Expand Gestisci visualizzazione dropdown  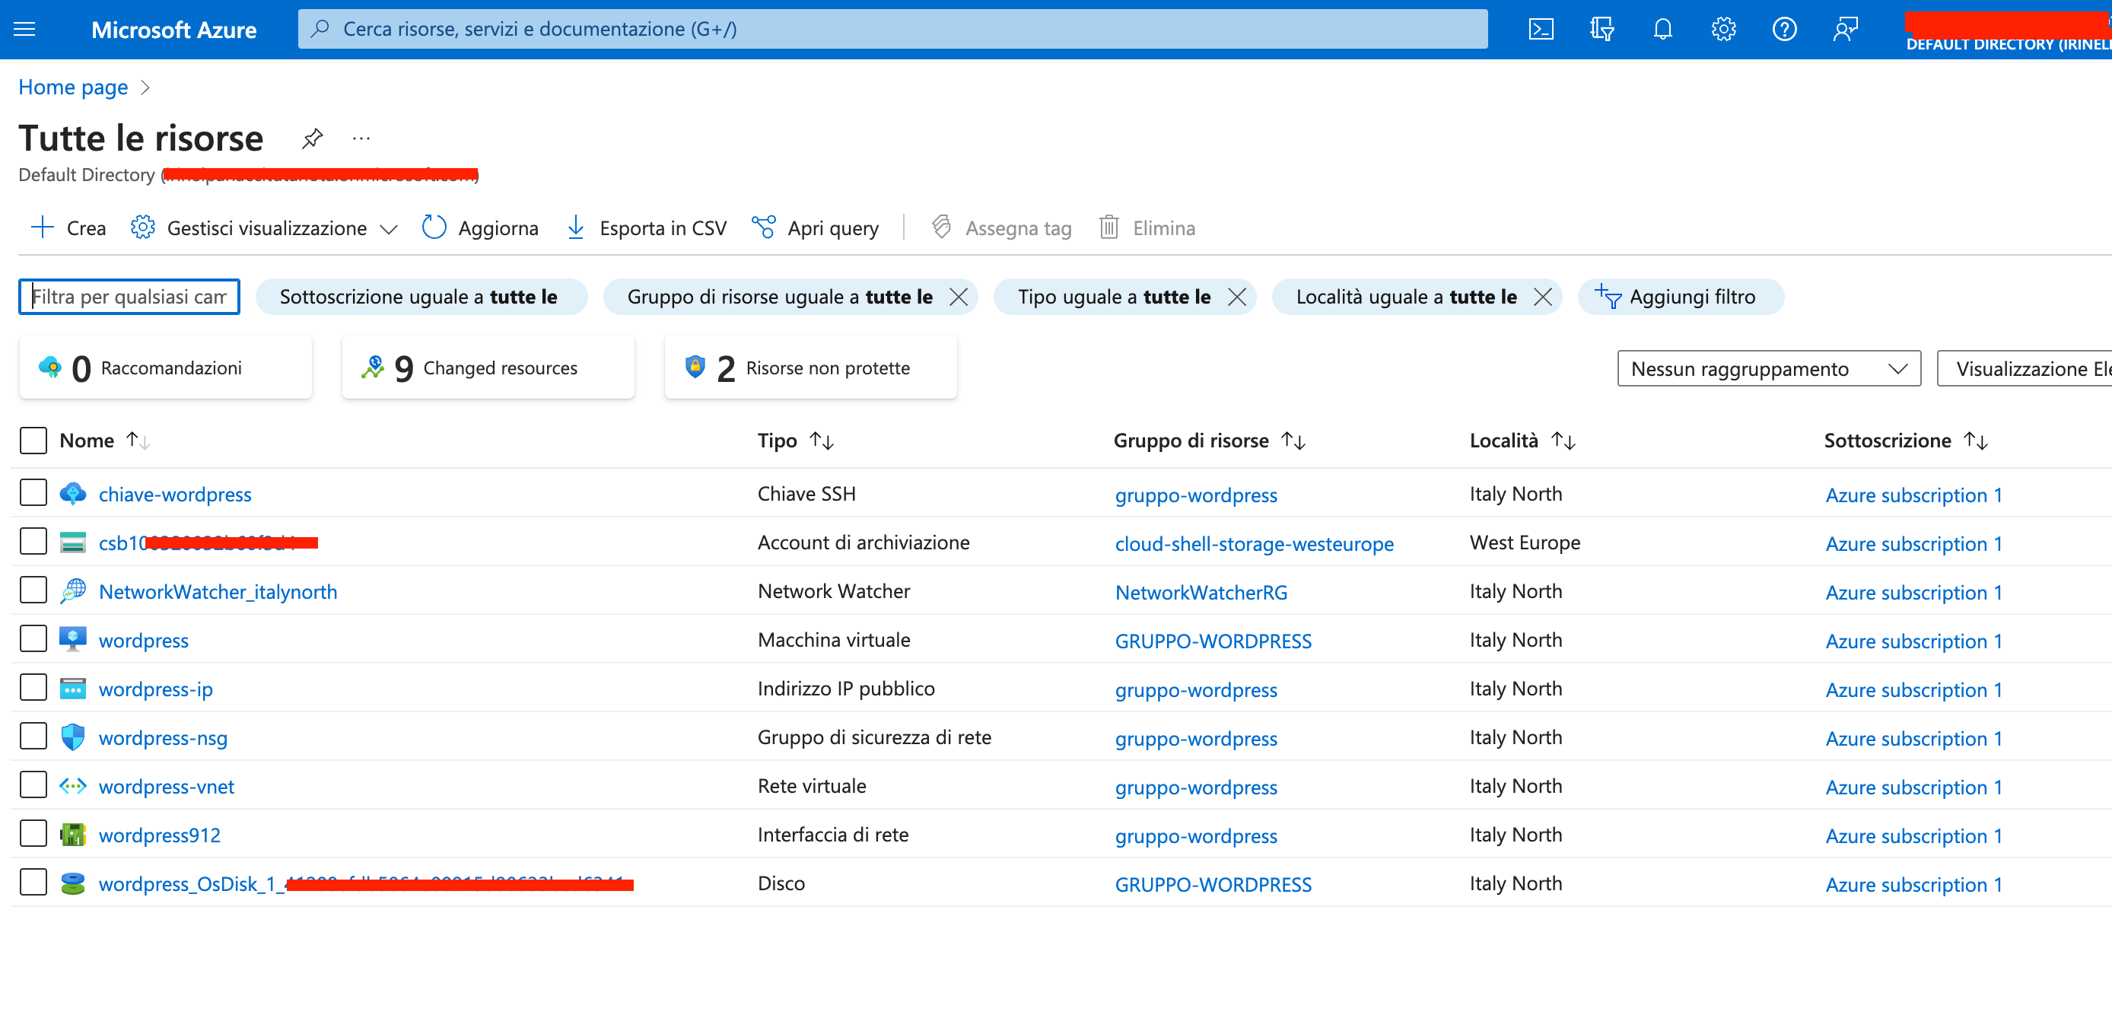pyautogui.click(x=264, y=228)
